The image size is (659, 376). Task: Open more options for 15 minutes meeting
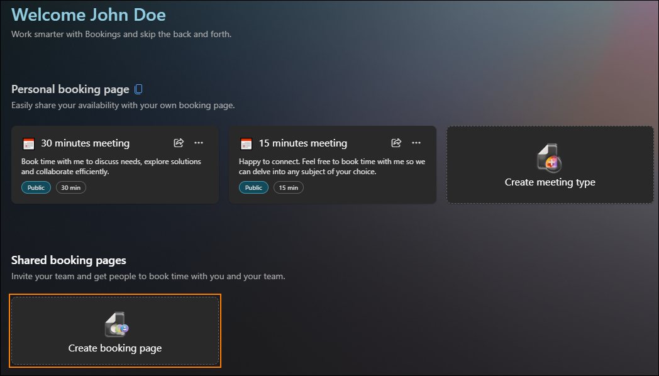(416, 143)
